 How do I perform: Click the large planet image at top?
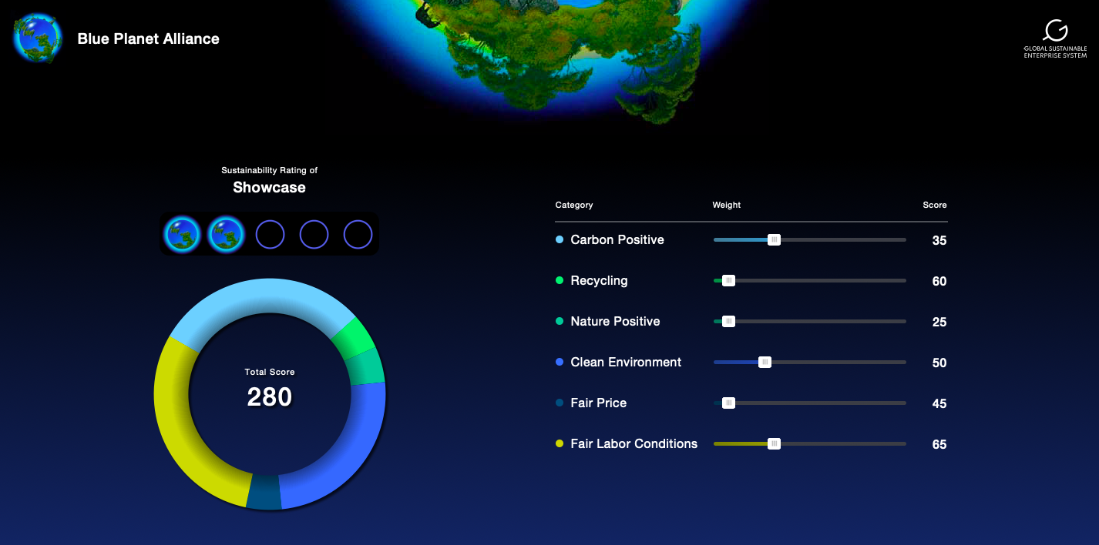(539, 54)
